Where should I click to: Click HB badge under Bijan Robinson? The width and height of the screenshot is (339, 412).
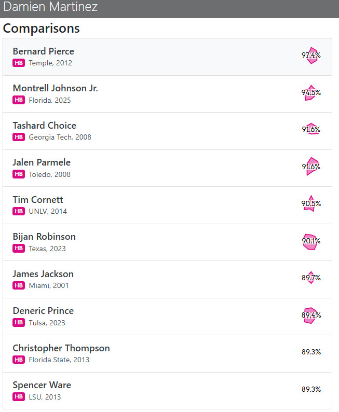click(19, 249)
